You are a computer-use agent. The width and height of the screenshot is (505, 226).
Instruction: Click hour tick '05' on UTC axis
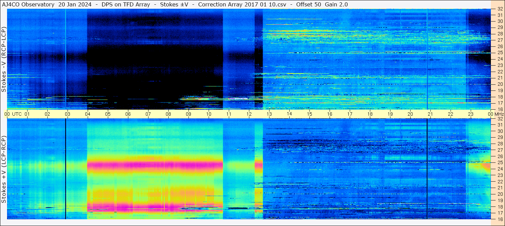108,114
